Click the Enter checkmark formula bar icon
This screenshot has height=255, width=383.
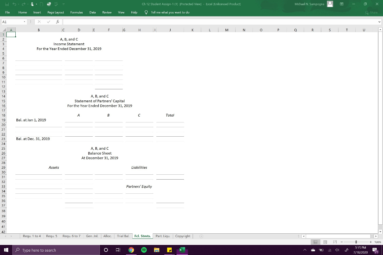coord(49,22)
